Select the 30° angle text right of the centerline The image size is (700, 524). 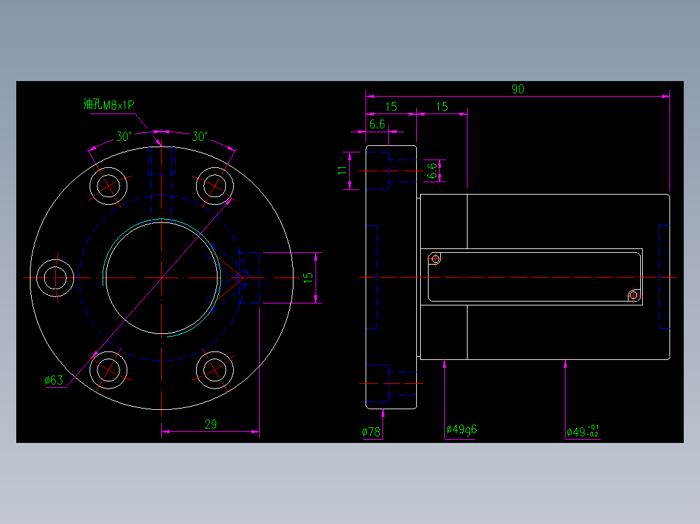(199, 136)
